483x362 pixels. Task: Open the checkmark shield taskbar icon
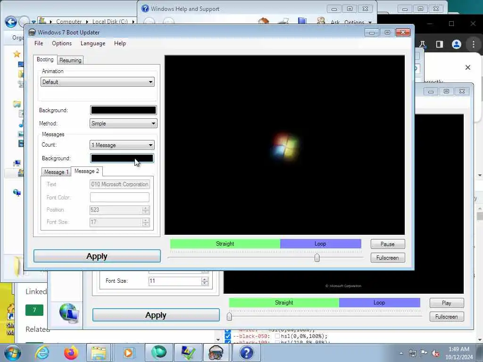[x=188, y=353]
